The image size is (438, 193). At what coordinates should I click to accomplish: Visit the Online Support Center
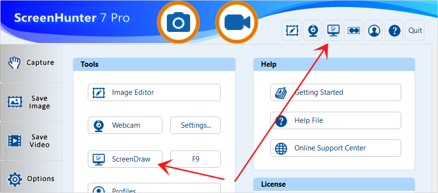click(336, 148)
